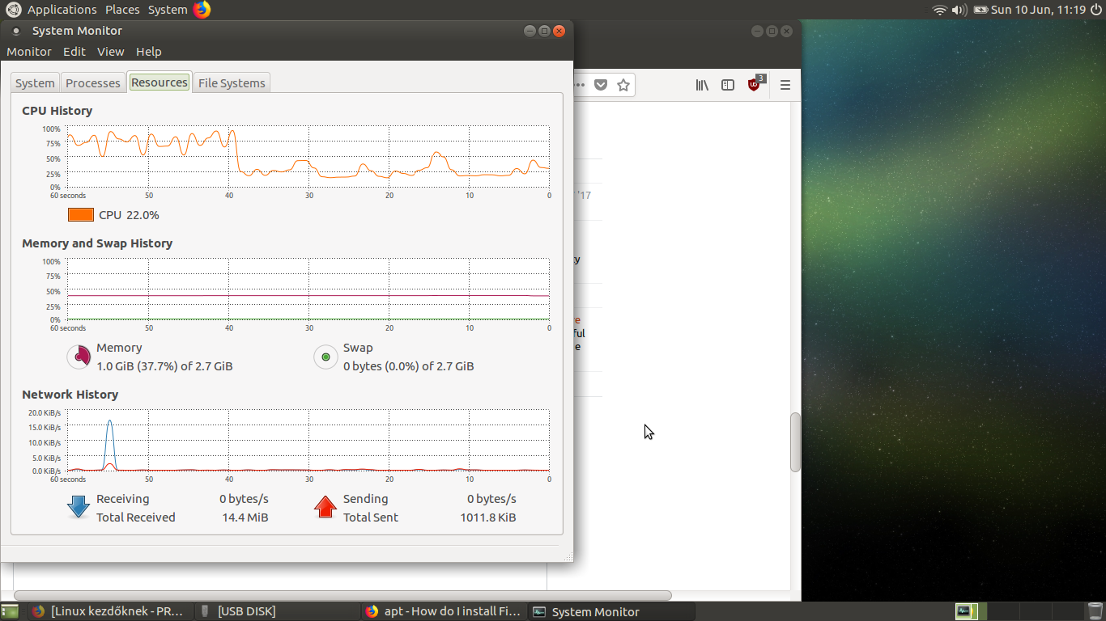The image size is (1106, 621).
Task: Click the Show Desktop button in taskbar
Action: point(10,611)
